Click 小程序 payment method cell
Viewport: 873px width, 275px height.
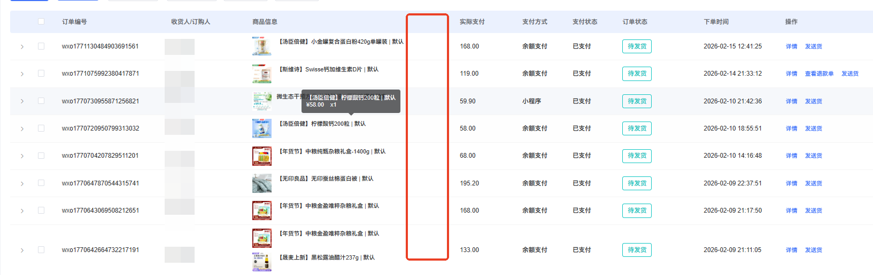tap(531, 101)
